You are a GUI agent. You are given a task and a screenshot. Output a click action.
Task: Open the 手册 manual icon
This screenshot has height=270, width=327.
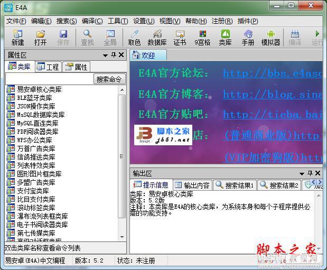248,38
